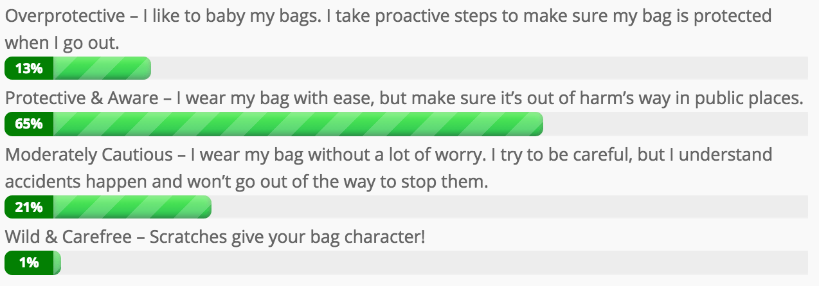Select the Overprotective option text

[x=388, y=29]
